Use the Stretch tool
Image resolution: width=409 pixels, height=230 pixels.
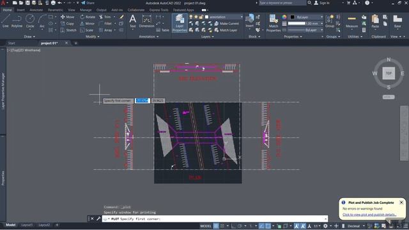[x=68, y=30]
